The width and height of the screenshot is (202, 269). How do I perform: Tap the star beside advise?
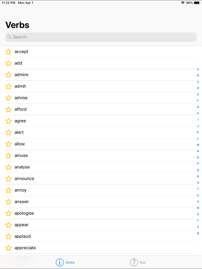pos(8,98)
